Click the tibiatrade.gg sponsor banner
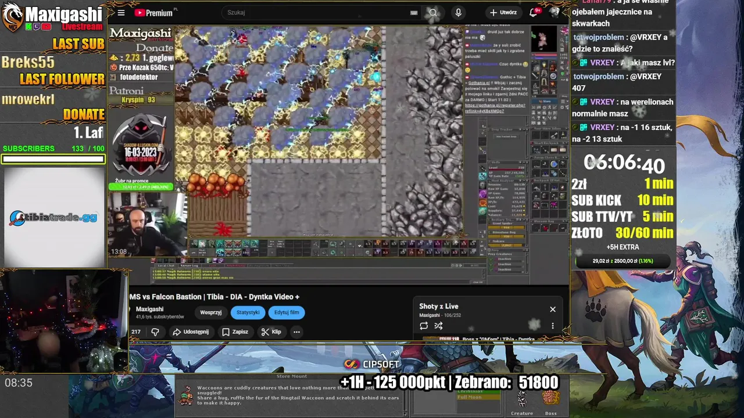The width and height of the screenshot is (744, 418). coord(53,218)
